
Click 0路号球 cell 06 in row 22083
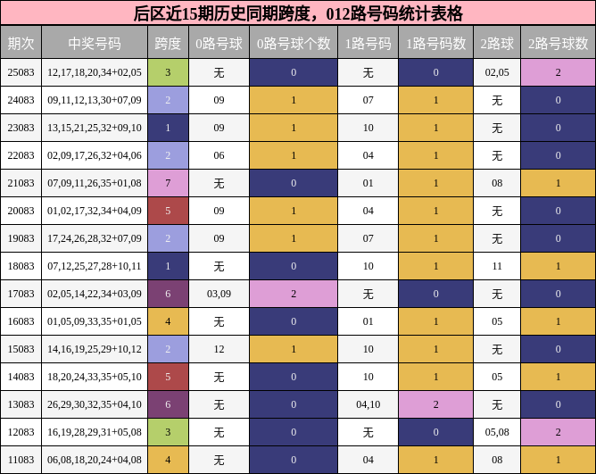click(x=219, y=155)
